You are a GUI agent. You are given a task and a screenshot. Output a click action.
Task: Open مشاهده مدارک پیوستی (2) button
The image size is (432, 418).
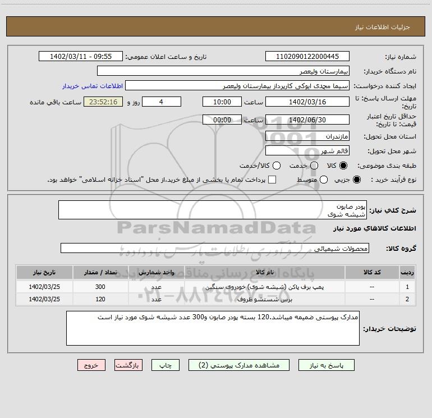click(239, 365)
